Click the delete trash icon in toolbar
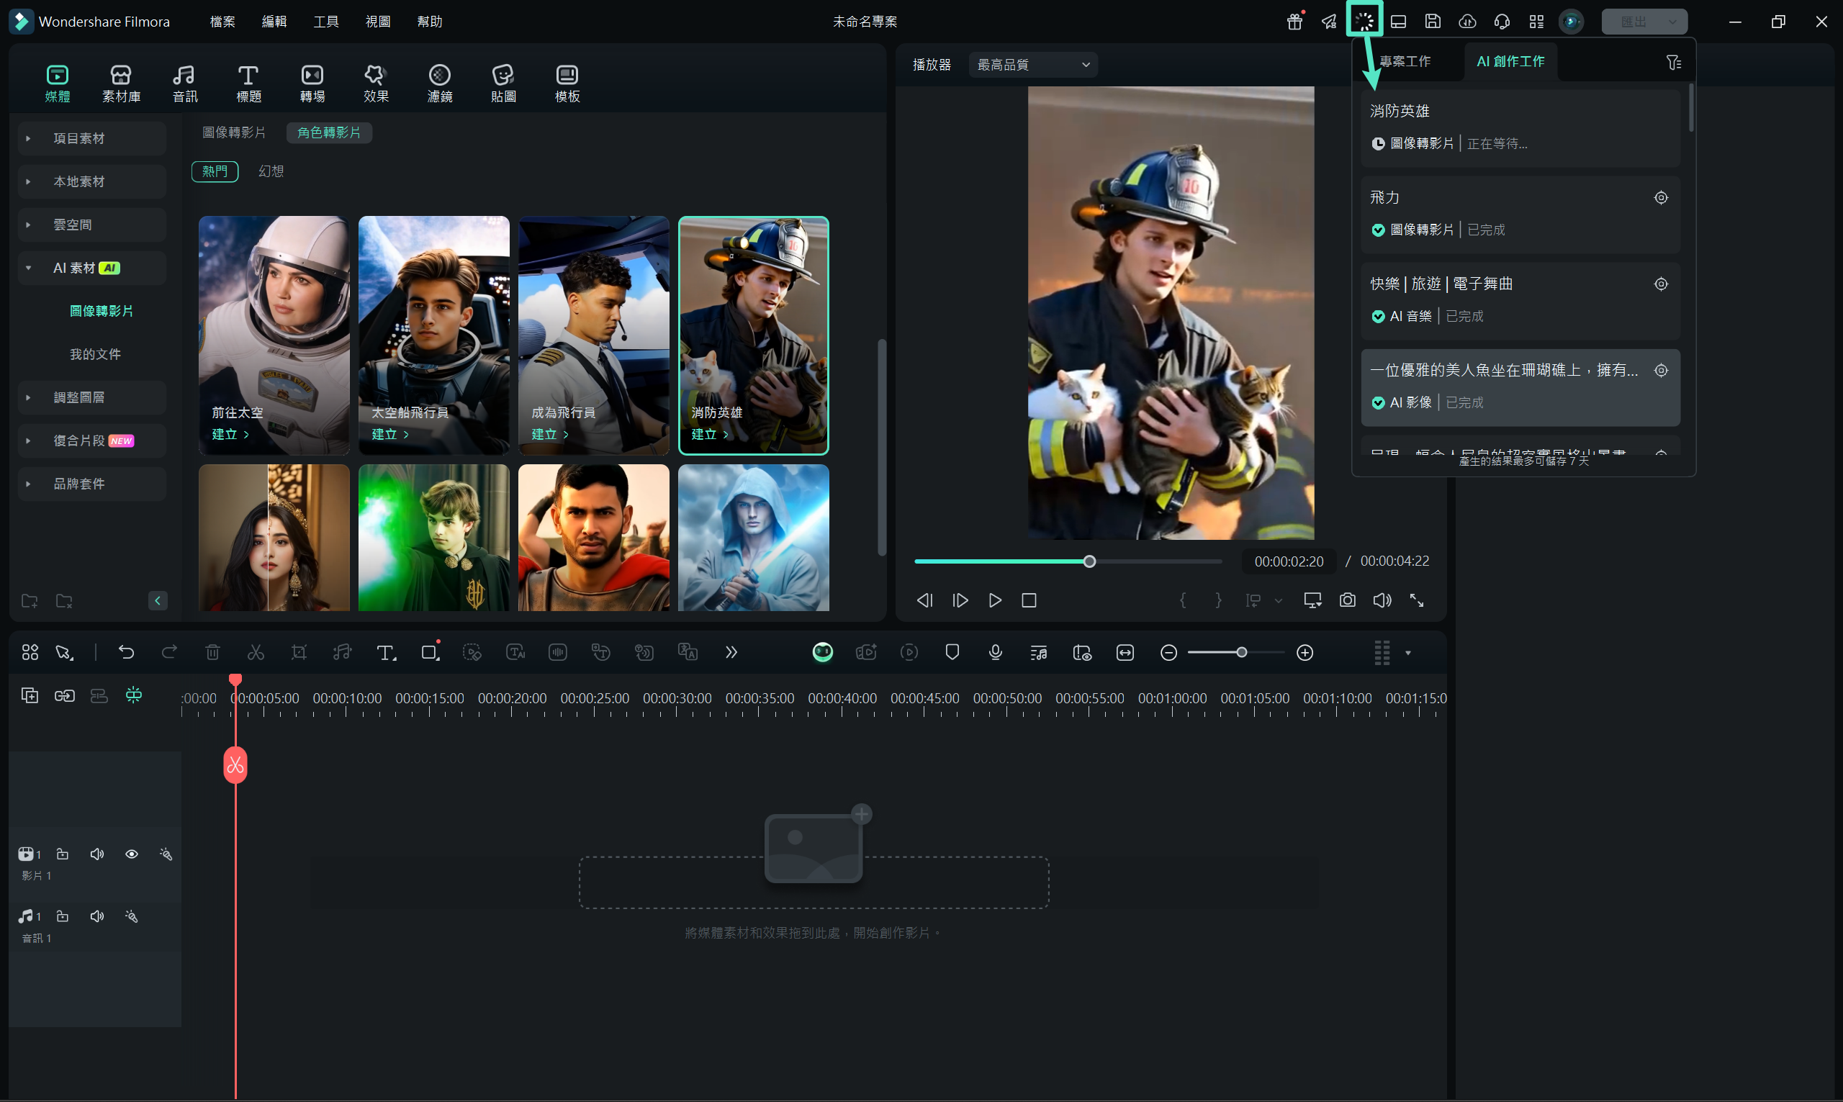This screenshot has height=1102, width=1843. [x=212, y=652]
